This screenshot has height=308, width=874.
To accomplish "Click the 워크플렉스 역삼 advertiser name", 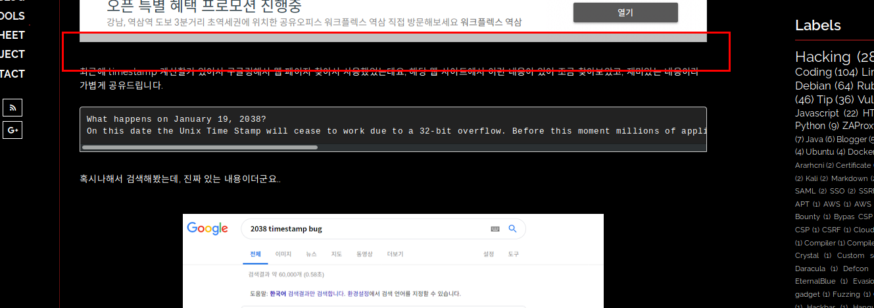I will pyautogui.click(x=491, y=22).
